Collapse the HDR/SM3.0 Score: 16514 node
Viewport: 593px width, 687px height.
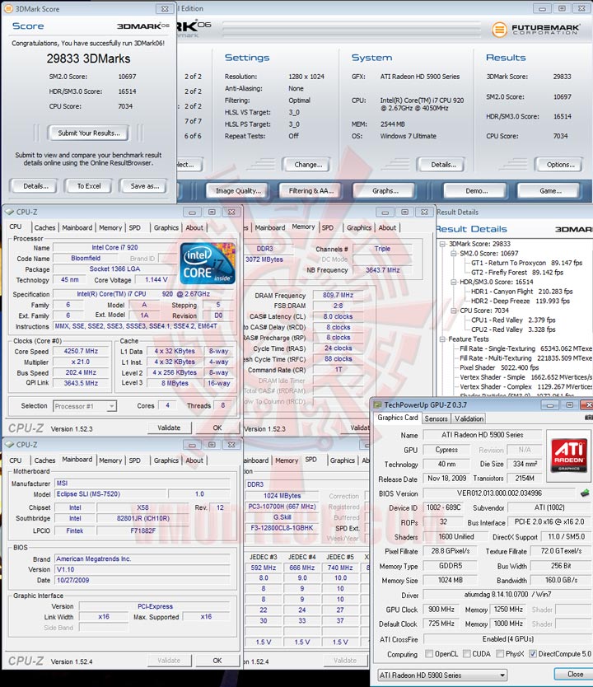454,283
